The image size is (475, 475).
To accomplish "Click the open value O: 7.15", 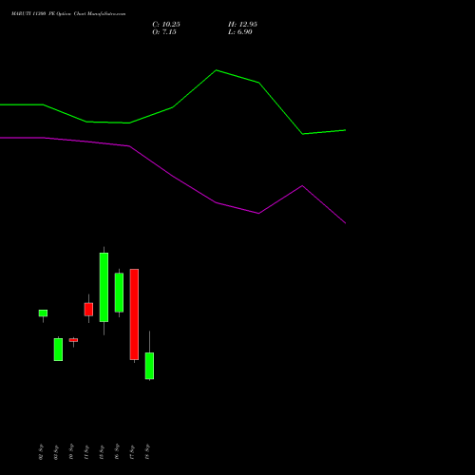I will tap(164, 32).
